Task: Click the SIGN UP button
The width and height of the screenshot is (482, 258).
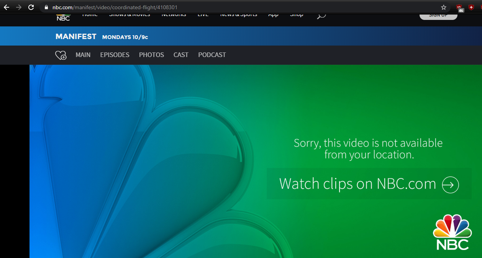Action: point(438,16)
